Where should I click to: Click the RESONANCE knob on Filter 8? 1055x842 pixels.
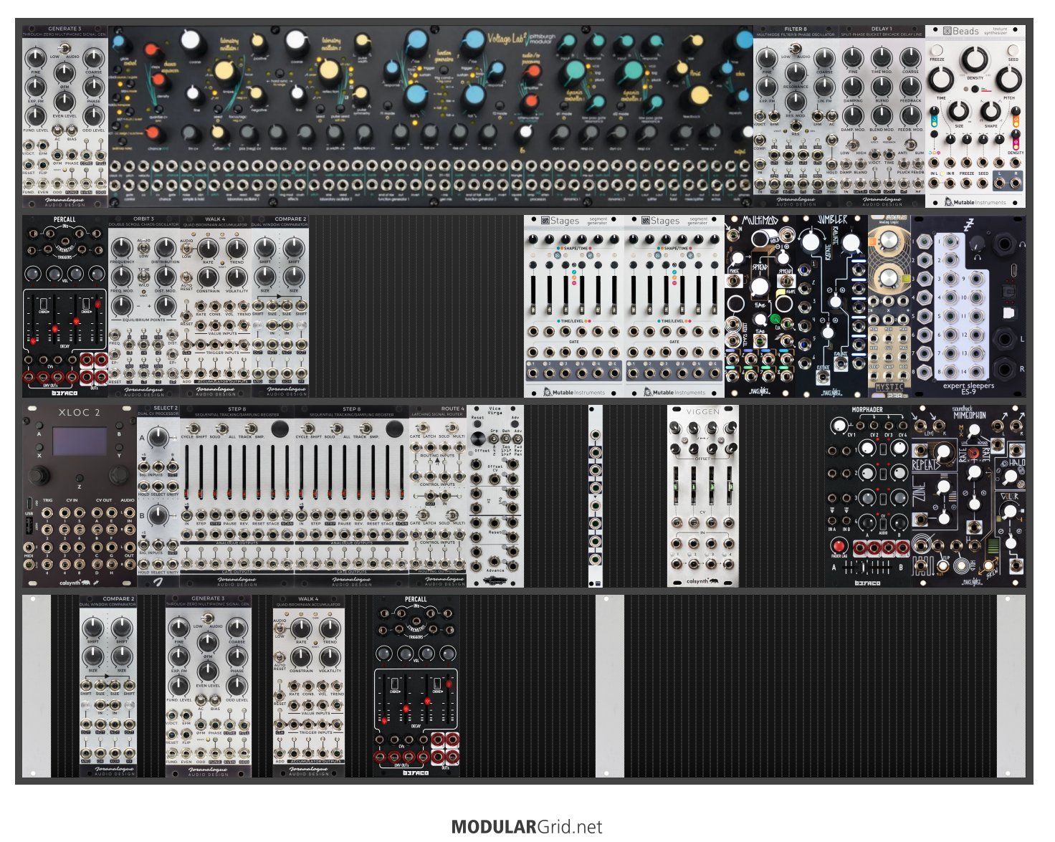point(796,72)
